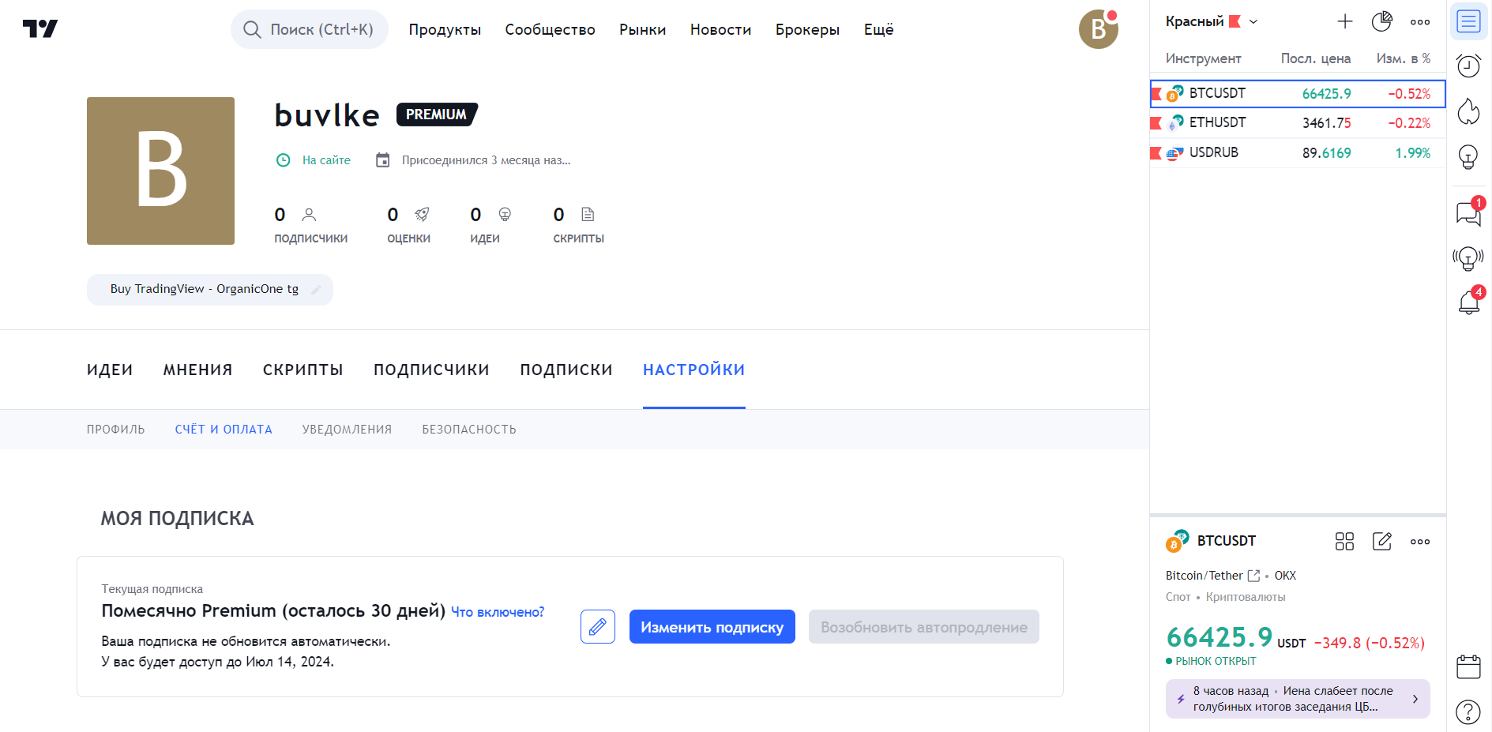Open the ideas lightbulb icon in sidebar
The width and height of the screenshot is (1492, 732).
[1469, 157]
